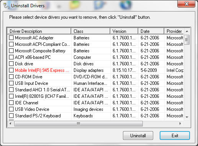The width and height of the screenshot is (198, 146).
Task: Select the CD-ROM Drive row name
Action: 29,77
